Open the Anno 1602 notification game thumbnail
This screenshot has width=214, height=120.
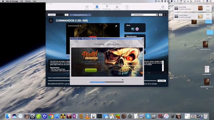pos(200,8)
